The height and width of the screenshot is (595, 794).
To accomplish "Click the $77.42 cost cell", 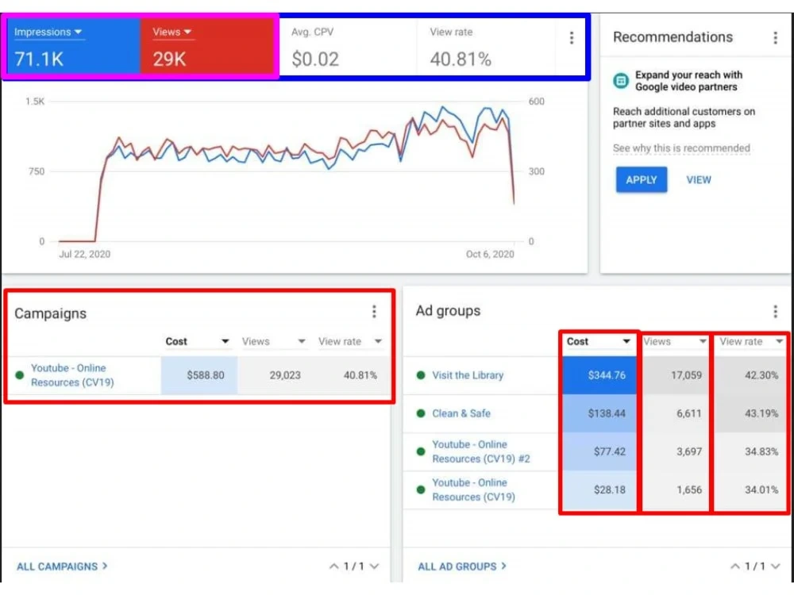I will click(x=599, y=451).
